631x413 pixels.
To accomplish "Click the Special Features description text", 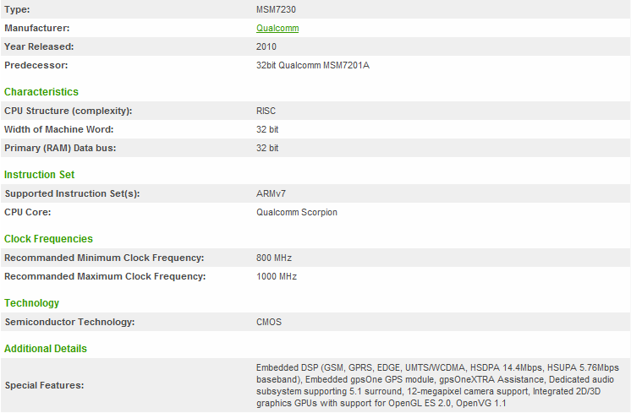I will (x=437, y=385).
